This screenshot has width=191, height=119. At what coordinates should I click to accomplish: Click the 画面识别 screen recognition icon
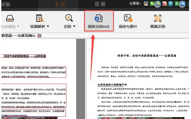(x=158, y=18)
